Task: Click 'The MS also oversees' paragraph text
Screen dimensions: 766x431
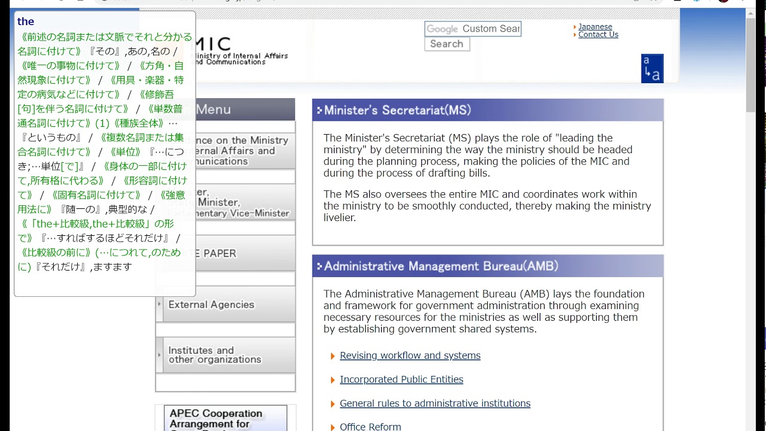Action: [x=487, y=206]
